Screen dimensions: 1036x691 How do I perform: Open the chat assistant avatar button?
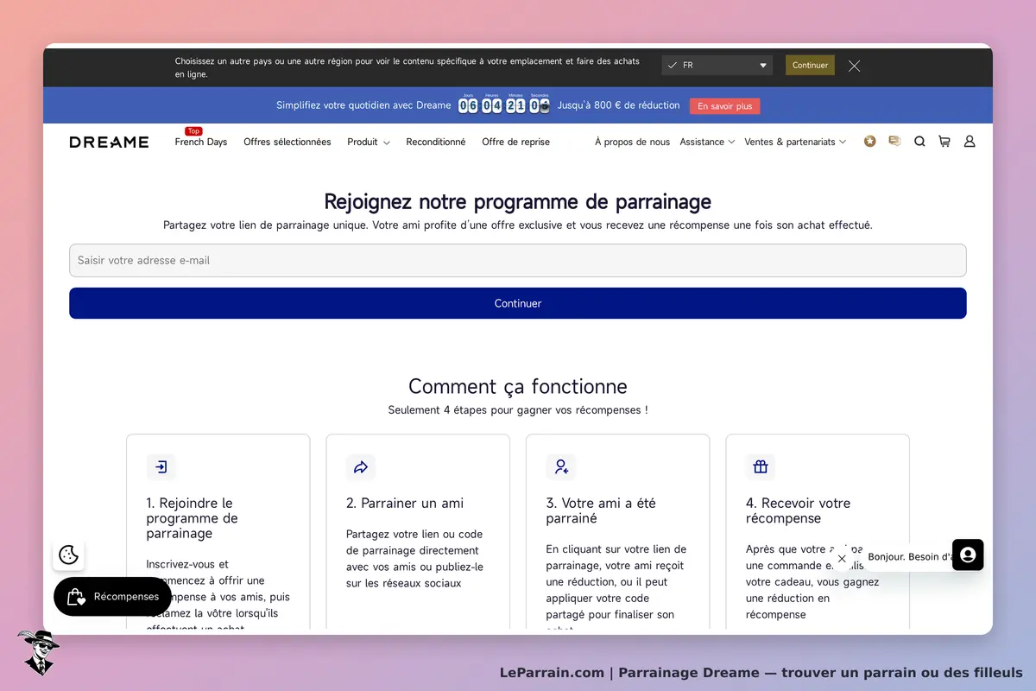tap(968, 555)
